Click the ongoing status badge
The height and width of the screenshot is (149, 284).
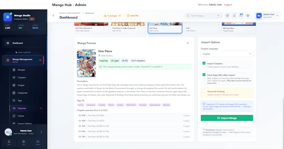[103, 61]
